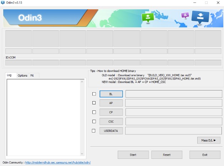Check the CP file checkbox
Image resolution: width=224 pixels, height=166 pixels.
[x=94, y=112]
